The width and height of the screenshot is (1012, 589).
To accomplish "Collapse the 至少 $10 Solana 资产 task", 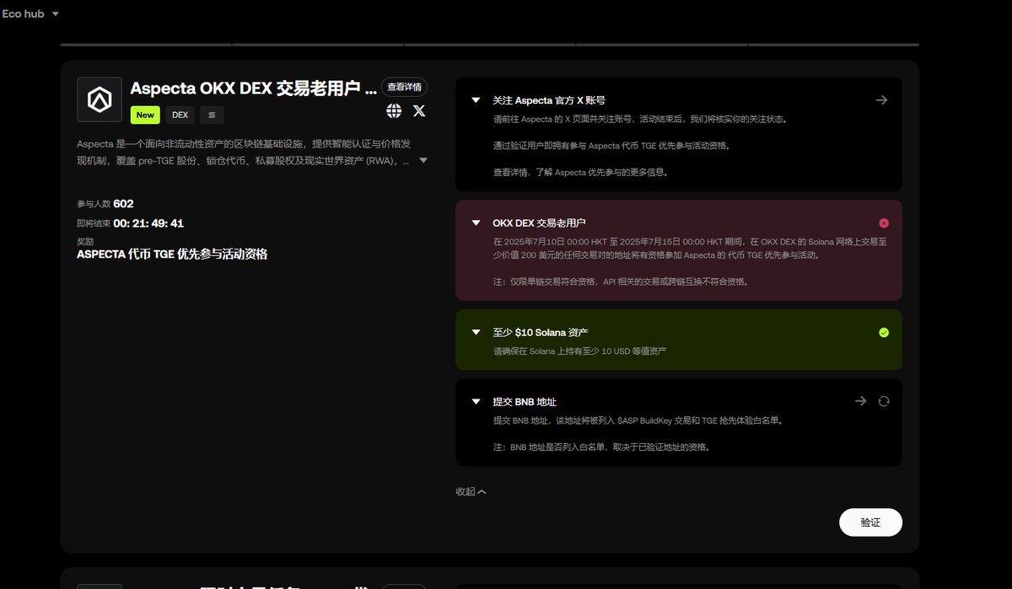I will point(476,333).
